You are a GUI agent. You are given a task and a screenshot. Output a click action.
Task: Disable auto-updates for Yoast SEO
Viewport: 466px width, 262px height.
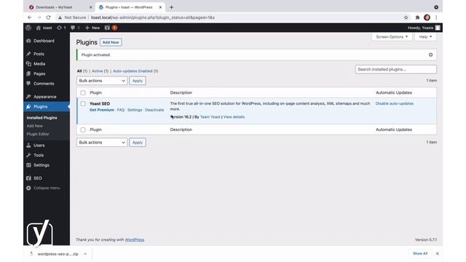pos(395,103)
